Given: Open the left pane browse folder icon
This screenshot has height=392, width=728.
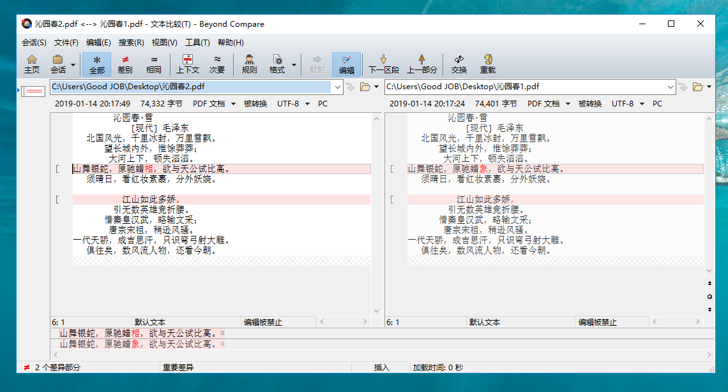Looking at the screenshot, I should (x=365, y=87).
